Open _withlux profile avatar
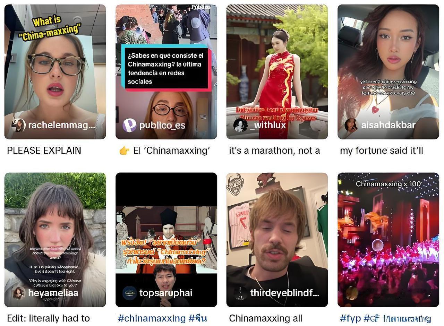Image resolution: width=444 pixels, height=326 pixels. click(240, 125)
